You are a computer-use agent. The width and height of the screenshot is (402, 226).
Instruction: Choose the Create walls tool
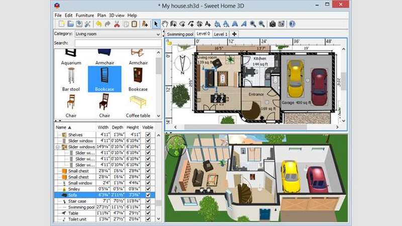[173, 24]
